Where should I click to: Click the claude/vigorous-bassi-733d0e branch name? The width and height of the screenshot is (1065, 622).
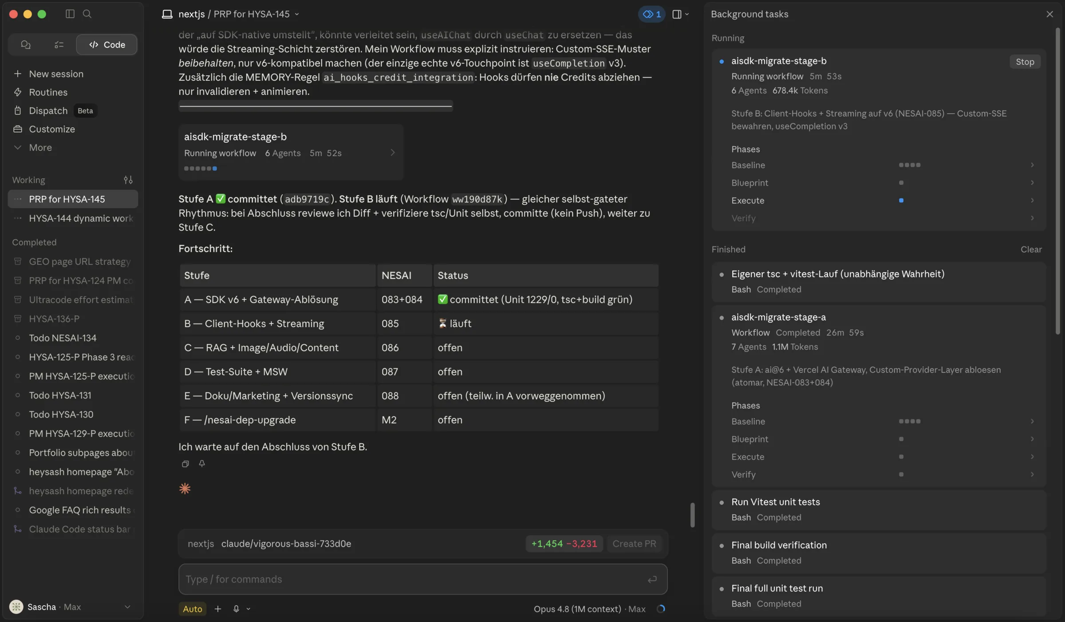click(x=286, y=544)
